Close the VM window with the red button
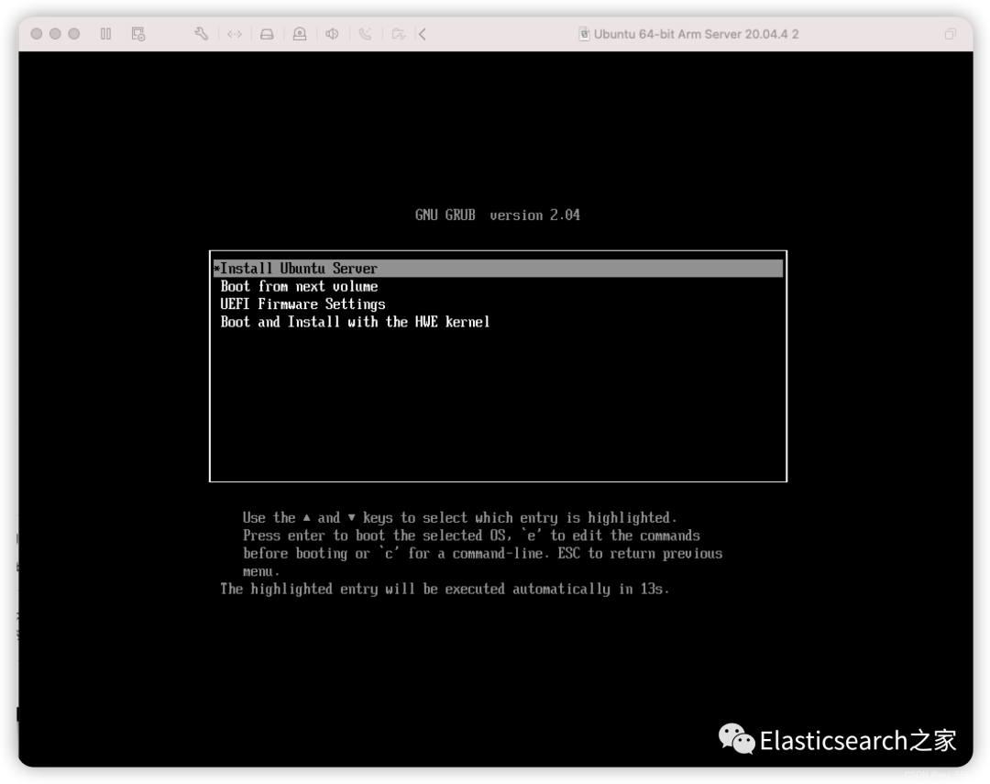 (x=37, y=34)
